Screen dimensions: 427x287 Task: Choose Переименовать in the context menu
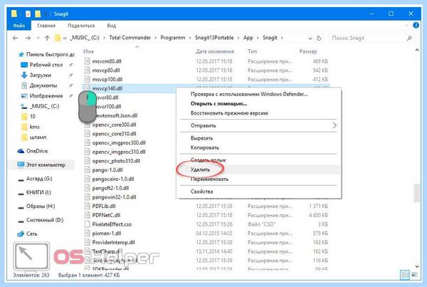point(258,179)
